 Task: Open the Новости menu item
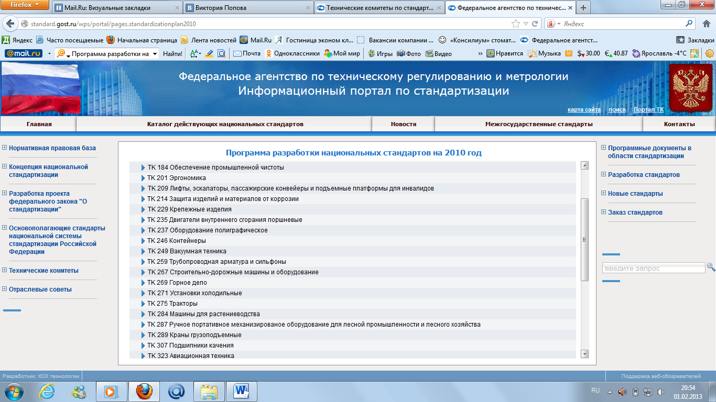(404, 124)
